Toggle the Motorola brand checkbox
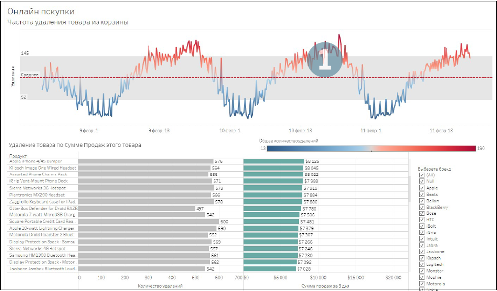This screenshot has width=497, height=291. [421, 284]
